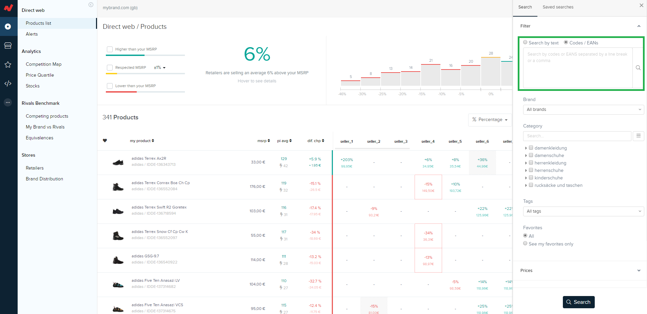The width and height of the screenshot is (647, 314).
Task: Click adidas Terrex Conrax Boa shoe thumbnail
Action: point(118,187)
